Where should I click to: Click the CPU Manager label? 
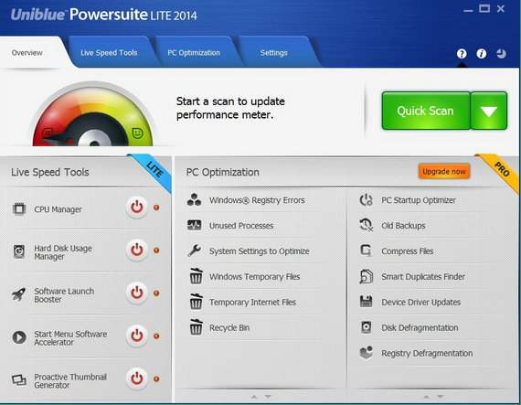(x=58, y=209)
